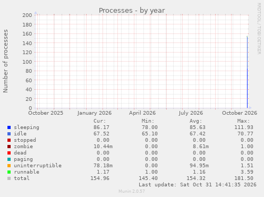Image resolution: width=264 pixels, height=197 pixels.
Task: Click the stopped legend color swatch
Action: tap(9, 140)
